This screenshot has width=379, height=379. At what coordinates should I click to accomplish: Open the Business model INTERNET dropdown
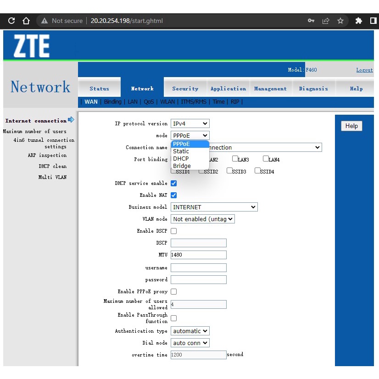click(x=214, y=207)
